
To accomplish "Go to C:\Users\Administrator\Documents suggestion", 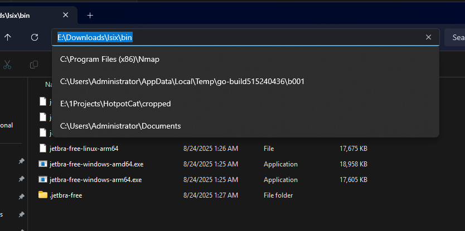I will tap(120, 126).
